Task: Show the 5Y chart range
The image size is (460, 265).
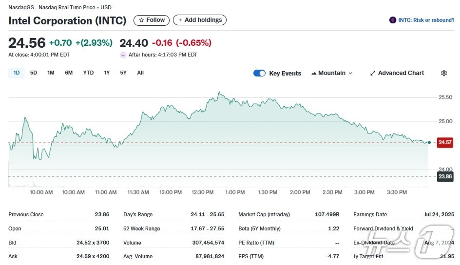Action: (x=123, y=73)
